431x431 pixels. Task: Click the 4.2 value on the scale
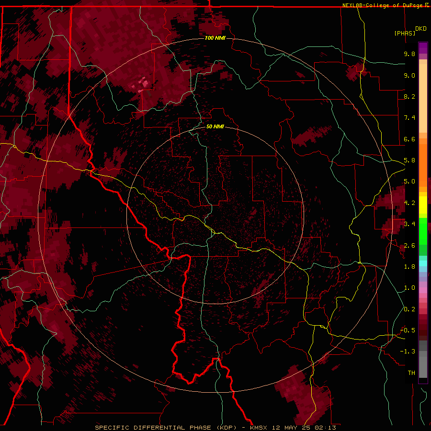point(409,203)
